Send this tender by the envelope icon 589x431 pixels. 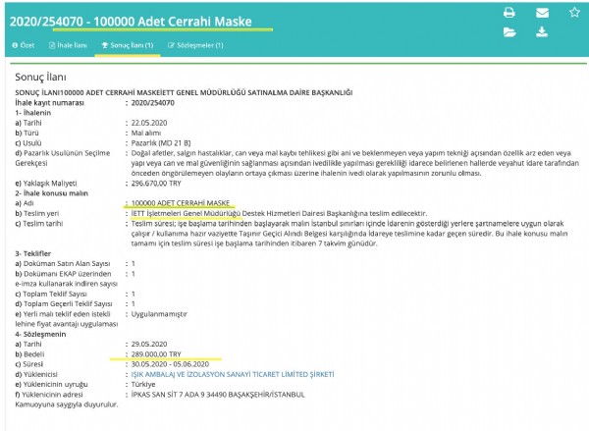point(542,13)
